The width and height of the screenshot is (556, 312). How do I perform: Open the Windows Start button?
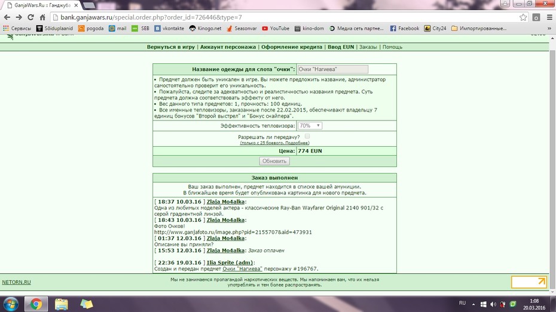[11, 304]
